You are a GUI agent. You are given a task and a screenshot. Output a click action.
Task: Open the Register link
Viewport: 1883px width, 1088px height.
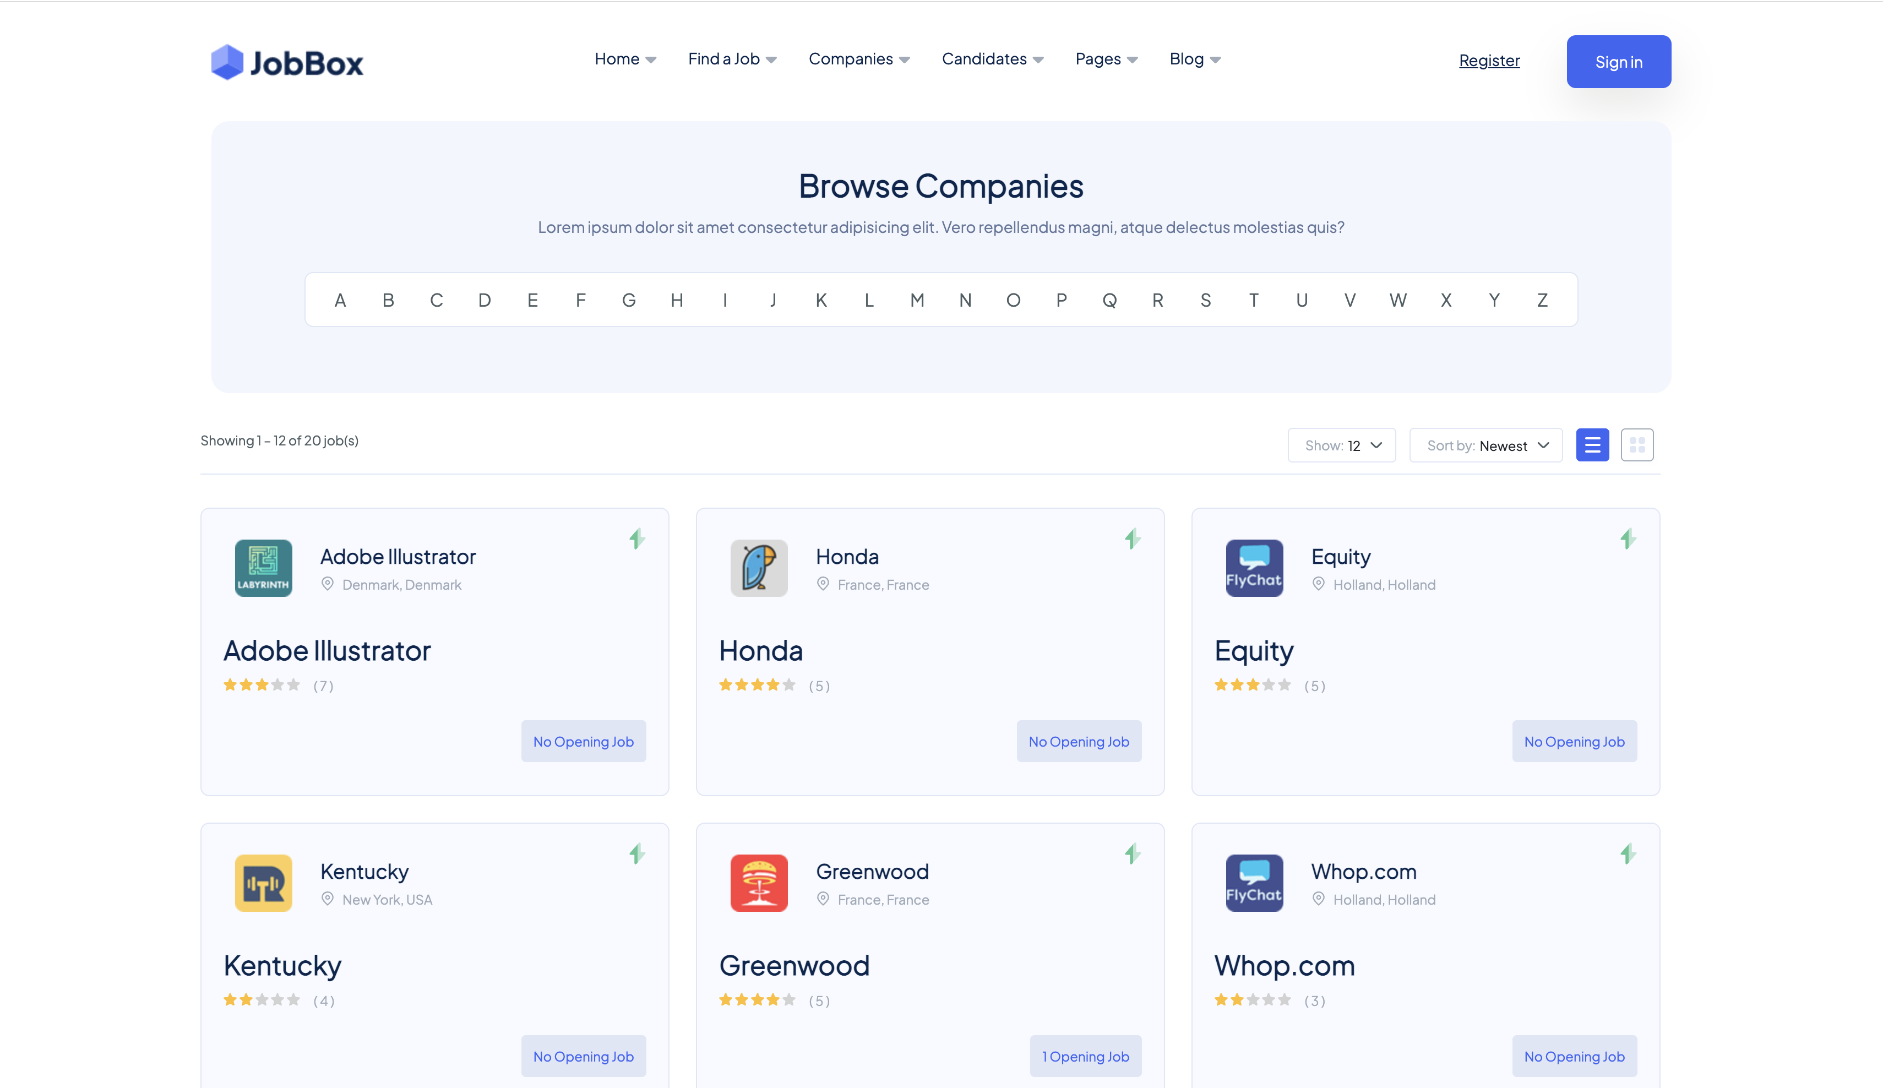click(x=1489, y=61)
